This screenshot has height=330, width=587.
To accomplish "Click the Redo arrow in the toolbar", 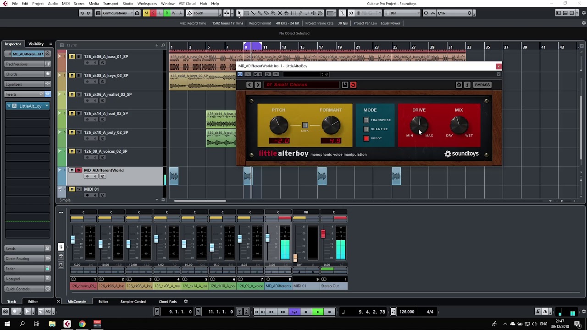I will 89,13.
